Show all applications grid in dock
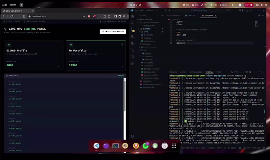Viewport: 270px width, 160px height. (174, 146)
